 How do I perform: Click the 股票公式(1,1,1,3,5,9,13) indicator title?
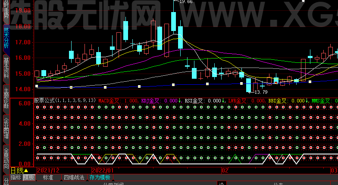click(x=65, y=101)
